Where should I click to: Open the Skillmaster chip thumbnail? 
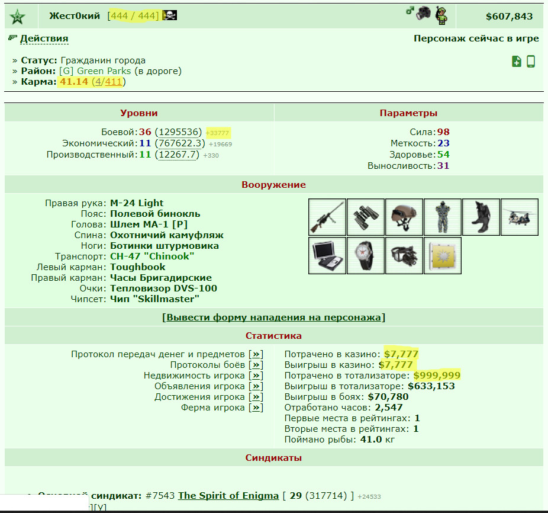point(443,255)
